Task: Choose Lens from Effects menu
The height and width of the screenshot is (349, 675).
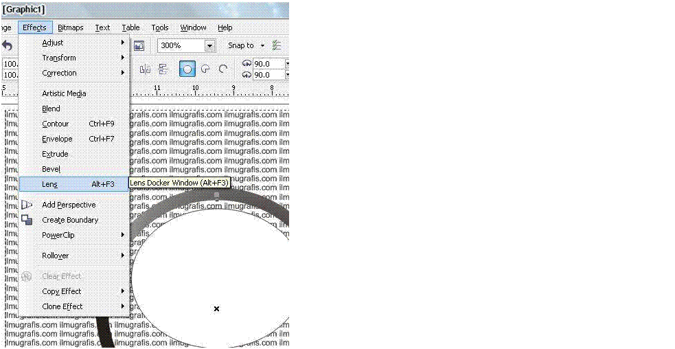Action: pos(73,184)
